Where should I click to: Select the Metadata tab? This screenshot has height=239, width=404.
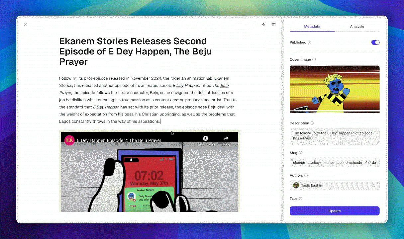click(x=312, y=27)
